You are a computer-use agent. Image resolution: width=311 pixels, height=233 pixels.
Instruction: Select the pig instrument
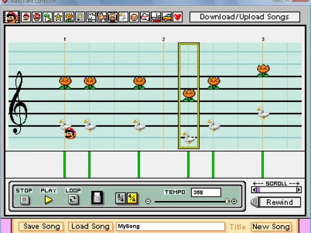point(112,17)
